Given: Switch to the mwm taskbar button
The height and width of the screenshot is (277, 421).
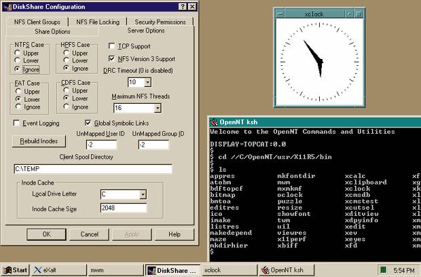Looking at the screenshot, I should coord(115,270).
